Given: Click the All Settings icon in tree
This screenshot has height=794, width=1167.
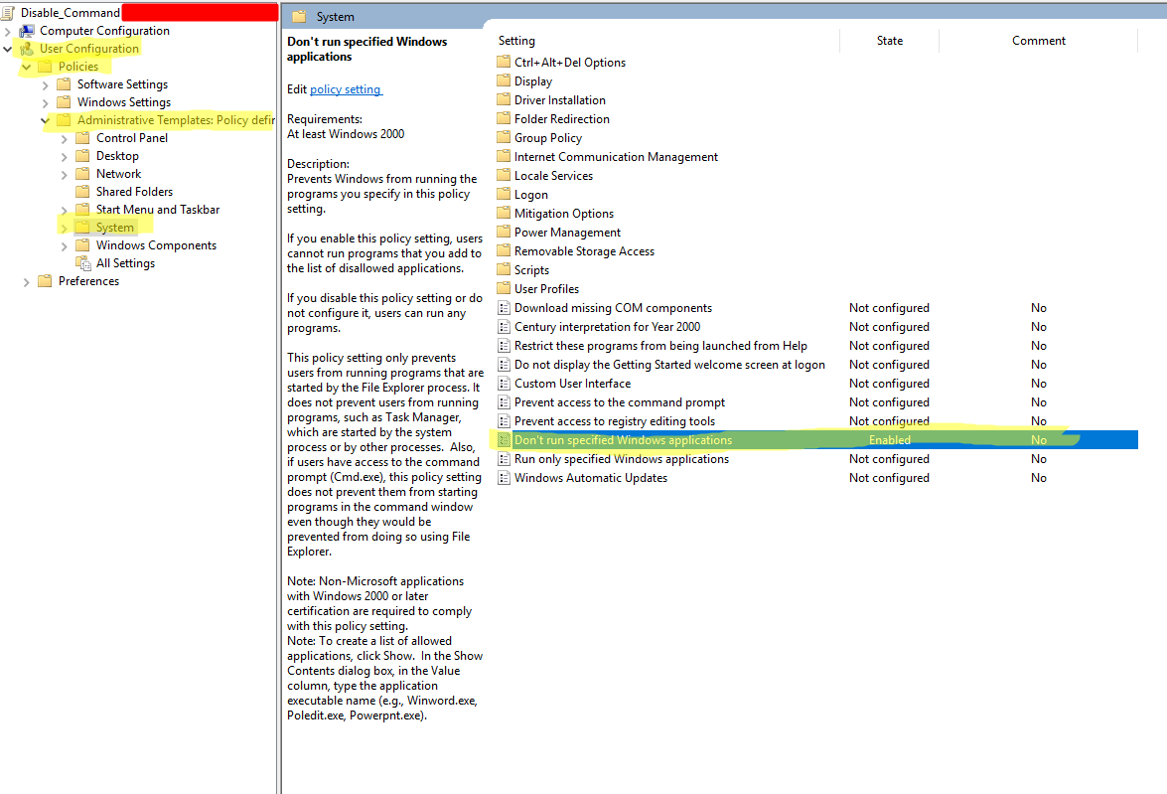Looking at the screenshot, I should point(83,263).
